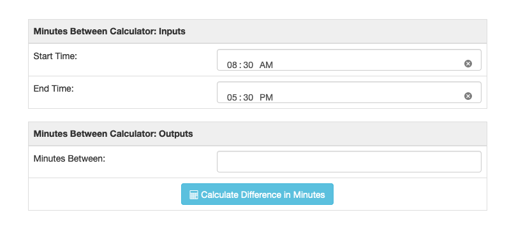
Task: Select the AM period in Start Time
Action: [266, 65]
